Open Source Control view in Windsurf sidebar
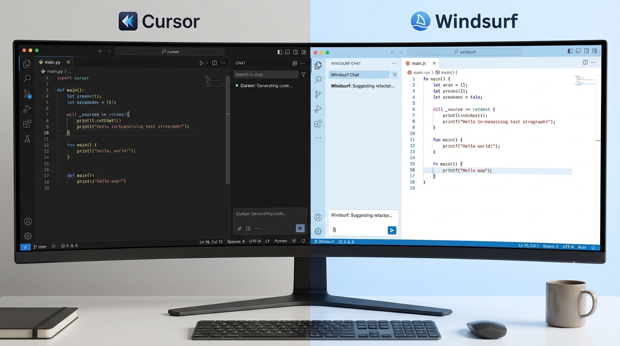The image size is (620, 346). tap(318, 94)
